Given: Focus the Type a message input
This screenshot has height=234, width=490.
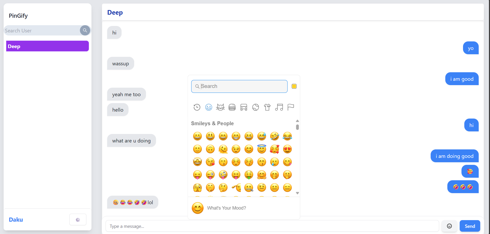Looking at the screenshot, I should 272,226.
